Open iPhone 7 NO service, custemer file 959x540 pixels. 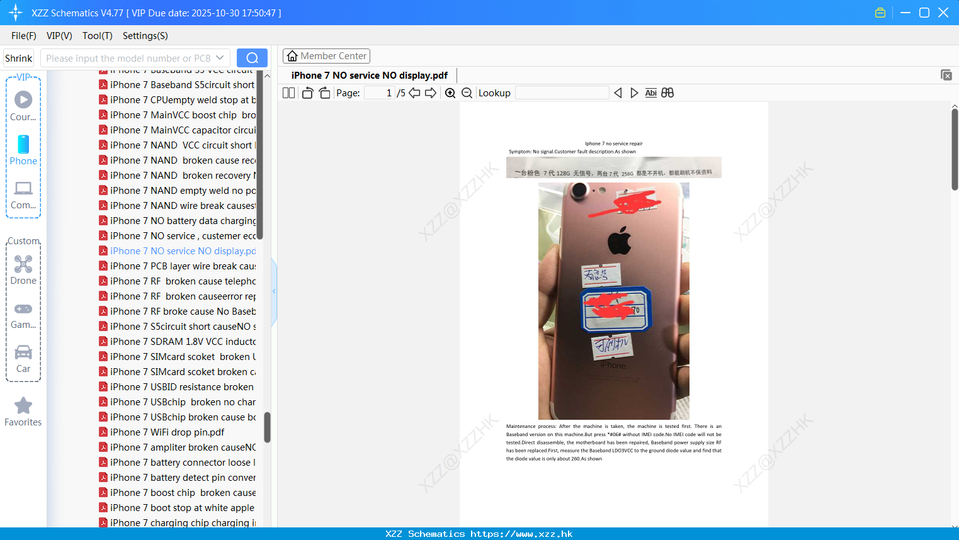[177, 235]
